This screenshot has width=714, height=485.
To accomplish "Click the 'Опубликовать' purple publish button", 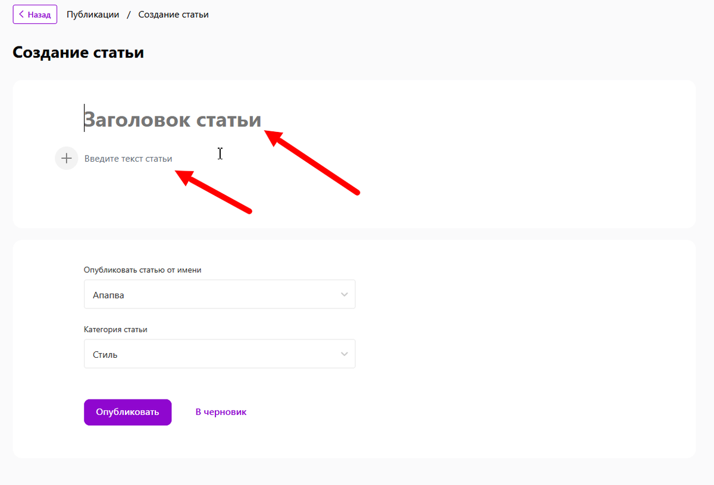I will (x=127, y=412).
